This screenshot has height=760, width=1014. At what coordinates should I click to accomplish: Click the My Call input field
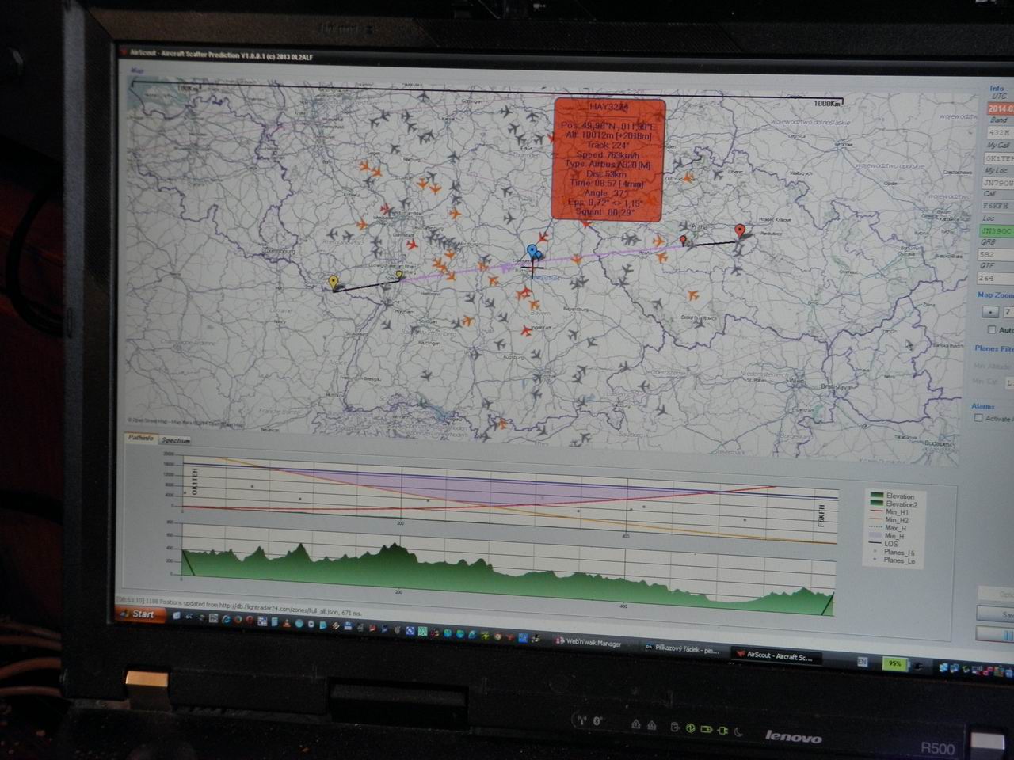1000,158
